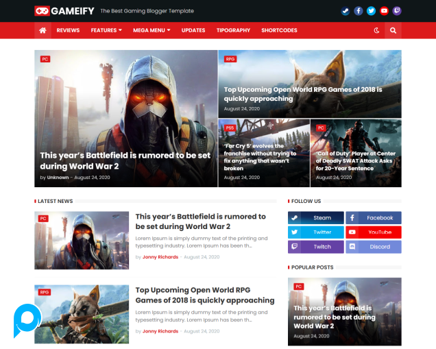
Task: Click the Twitter icon in the top header
Action: pyautogui.click(x=371, y=11)
